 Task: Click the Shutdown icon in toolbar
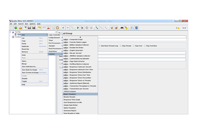[x=91, y=28]
